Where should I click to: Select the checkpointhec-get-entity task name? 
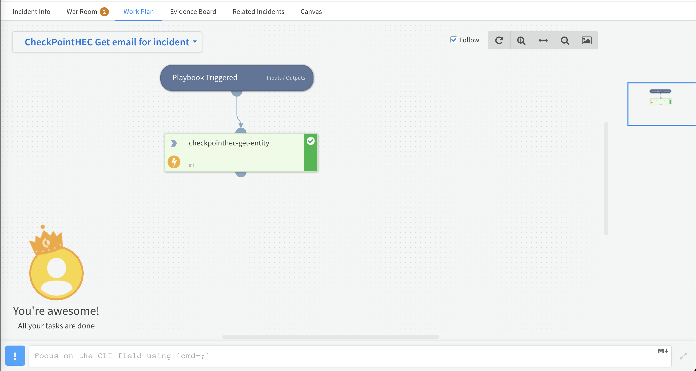click(x=229, y=143)
